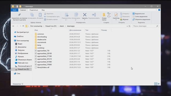Select the common folder
Viewport: 171px width, 96px height.
pos(41,34)
